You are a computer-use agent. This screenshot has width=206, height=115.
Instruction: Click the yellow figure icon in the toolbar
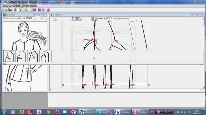point(31,10)
